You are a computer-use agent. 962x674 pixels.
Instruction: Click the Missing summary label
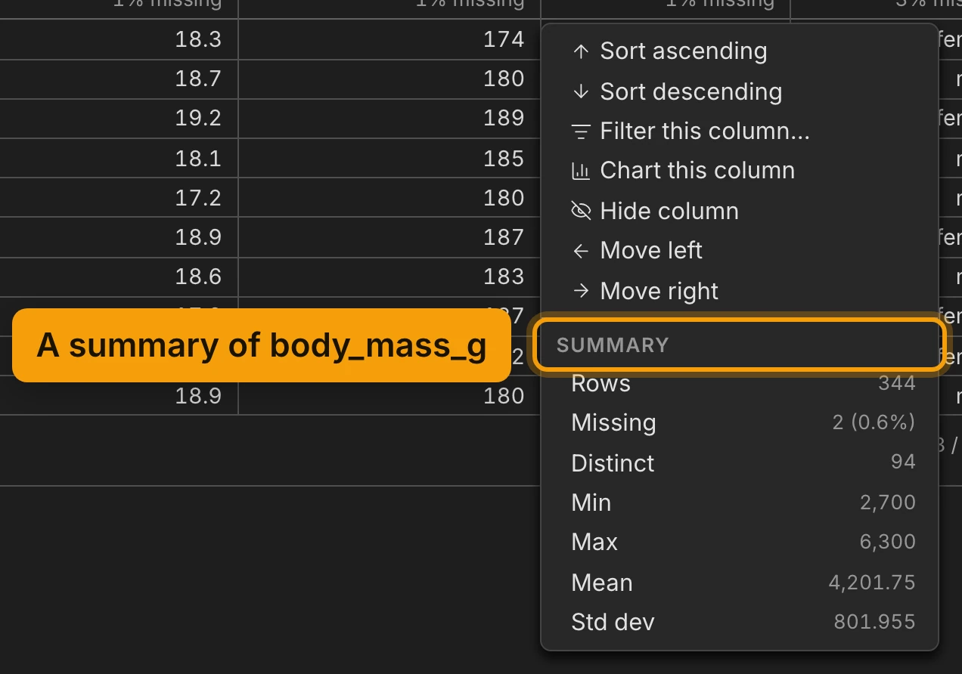613,423
